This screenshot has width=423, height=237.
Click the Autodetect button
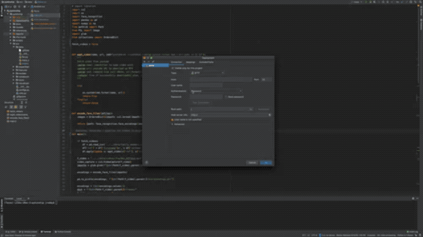[263, 109]
